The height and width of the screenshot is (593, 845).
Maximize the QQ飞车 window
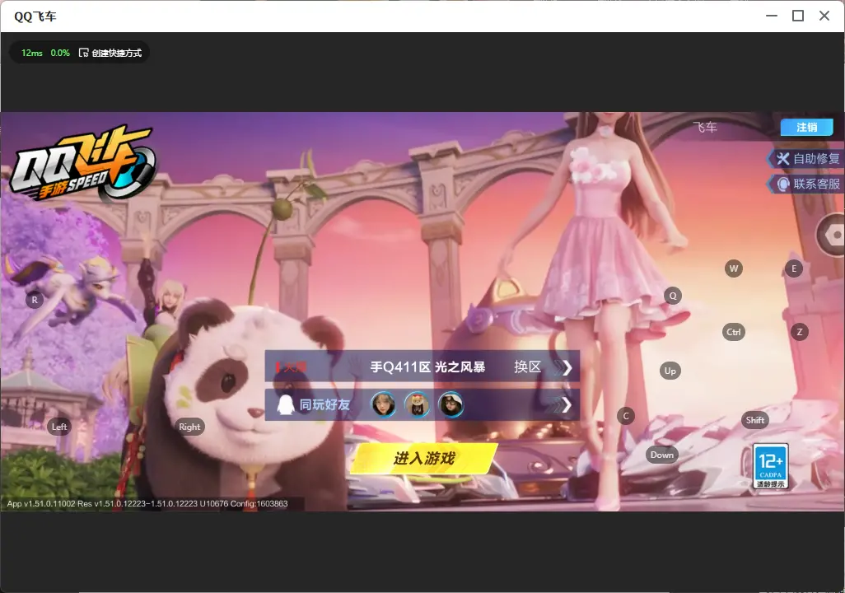(x=798, y=16)
